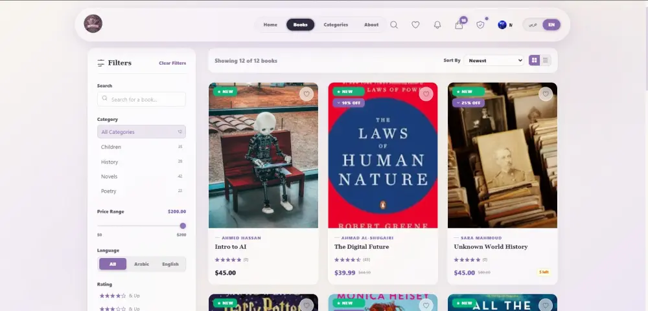Screen dimensions: 648x311
Task: Click the price range slider track
Action: (140, 226)
